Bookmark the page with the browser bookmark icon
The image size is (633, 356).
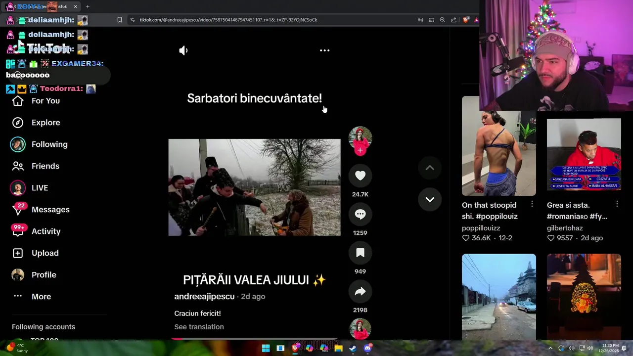click(x=120, y=20)
